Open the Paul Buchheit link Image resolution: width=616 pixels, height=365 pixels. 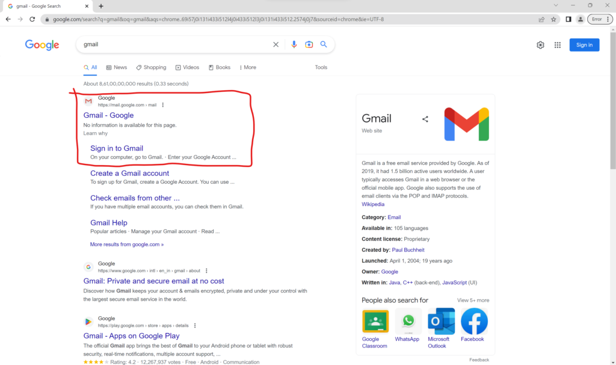point(408,250)
